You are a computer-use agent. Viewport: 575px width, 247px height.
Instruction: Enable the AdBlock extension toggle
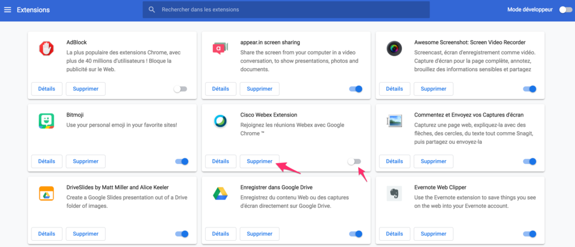click(x=180, y=89)
